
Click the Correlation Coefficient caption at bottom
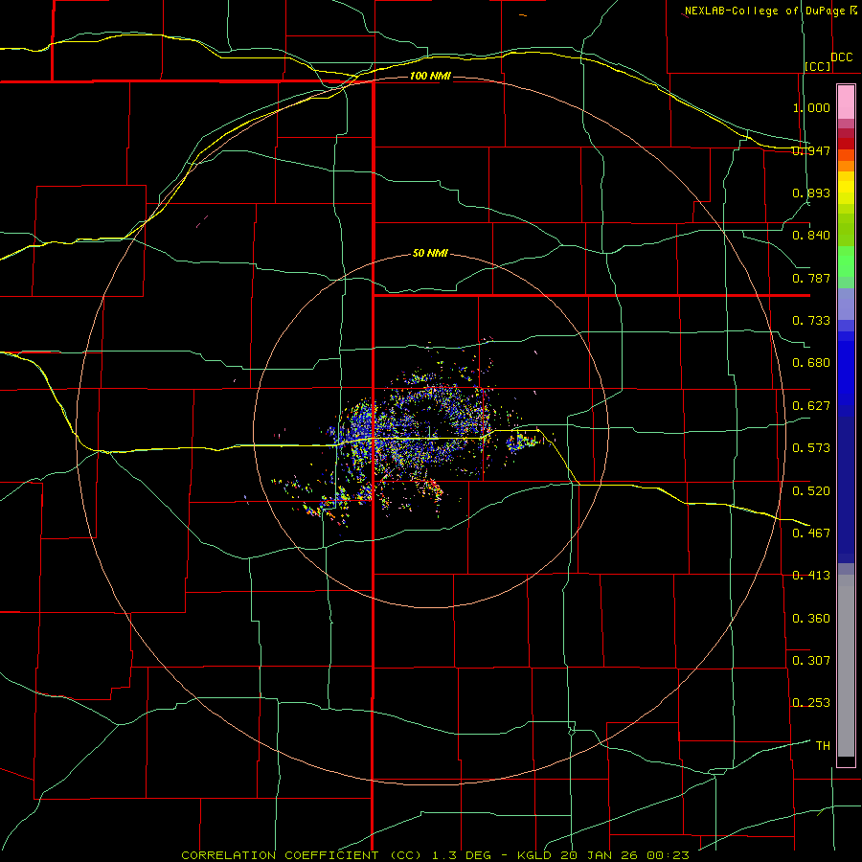(x=435, y=855)
